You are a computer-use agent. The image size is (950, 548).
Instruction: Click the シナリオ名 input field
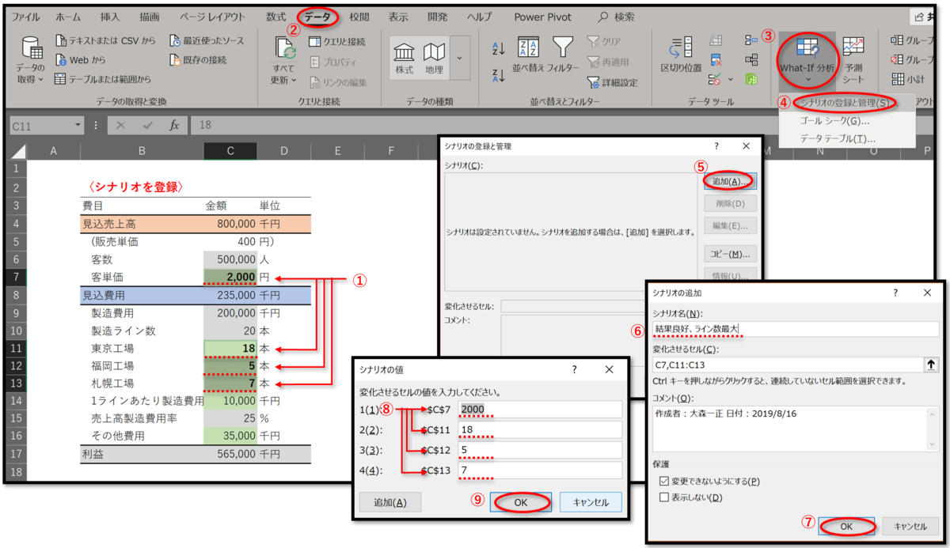point(796,329)
